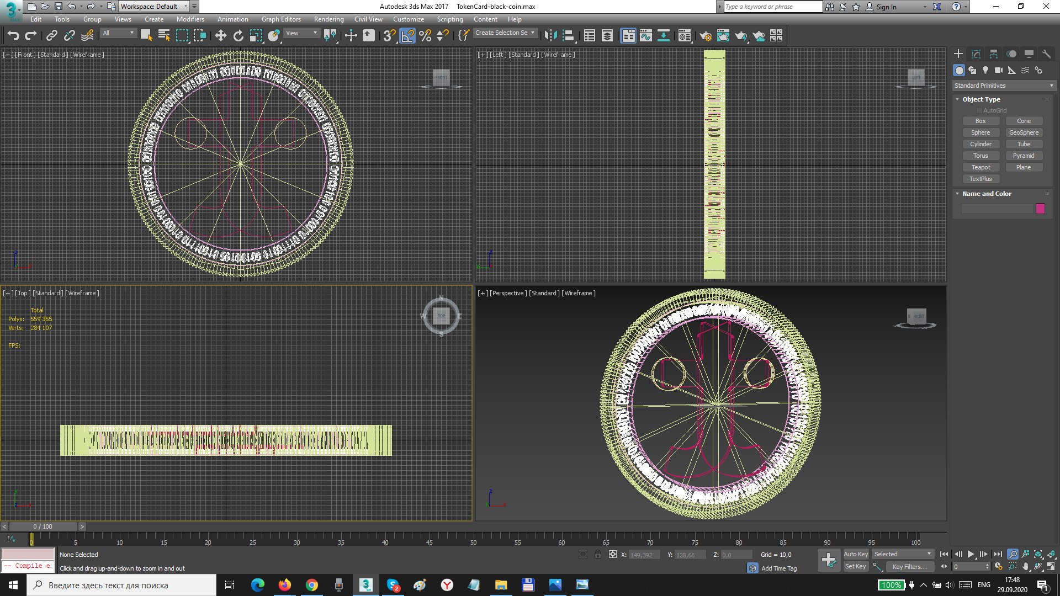Viewport: 1060px width, 596px height.
Task: Open the Utilities wrench panel
Action: tap(1047, 54)
